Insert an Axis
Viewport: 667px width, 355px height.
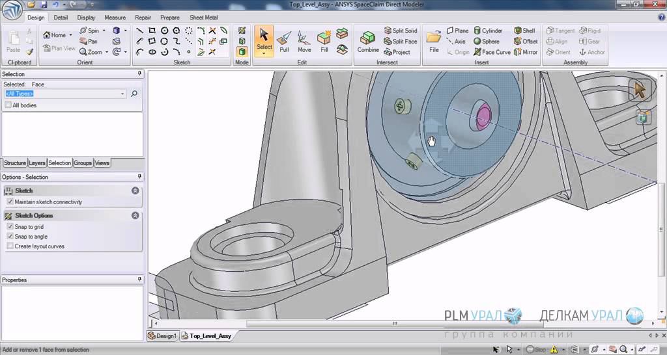(x=456, y=41)
